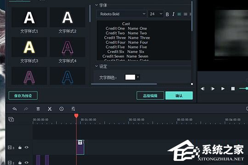Hide track 3 using eye icon
The height and width of the screenshot is (165, 248).
[27, 147]
